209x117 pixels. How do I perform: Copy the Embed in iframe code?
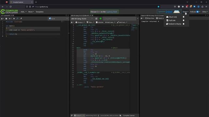coord(184,24)
